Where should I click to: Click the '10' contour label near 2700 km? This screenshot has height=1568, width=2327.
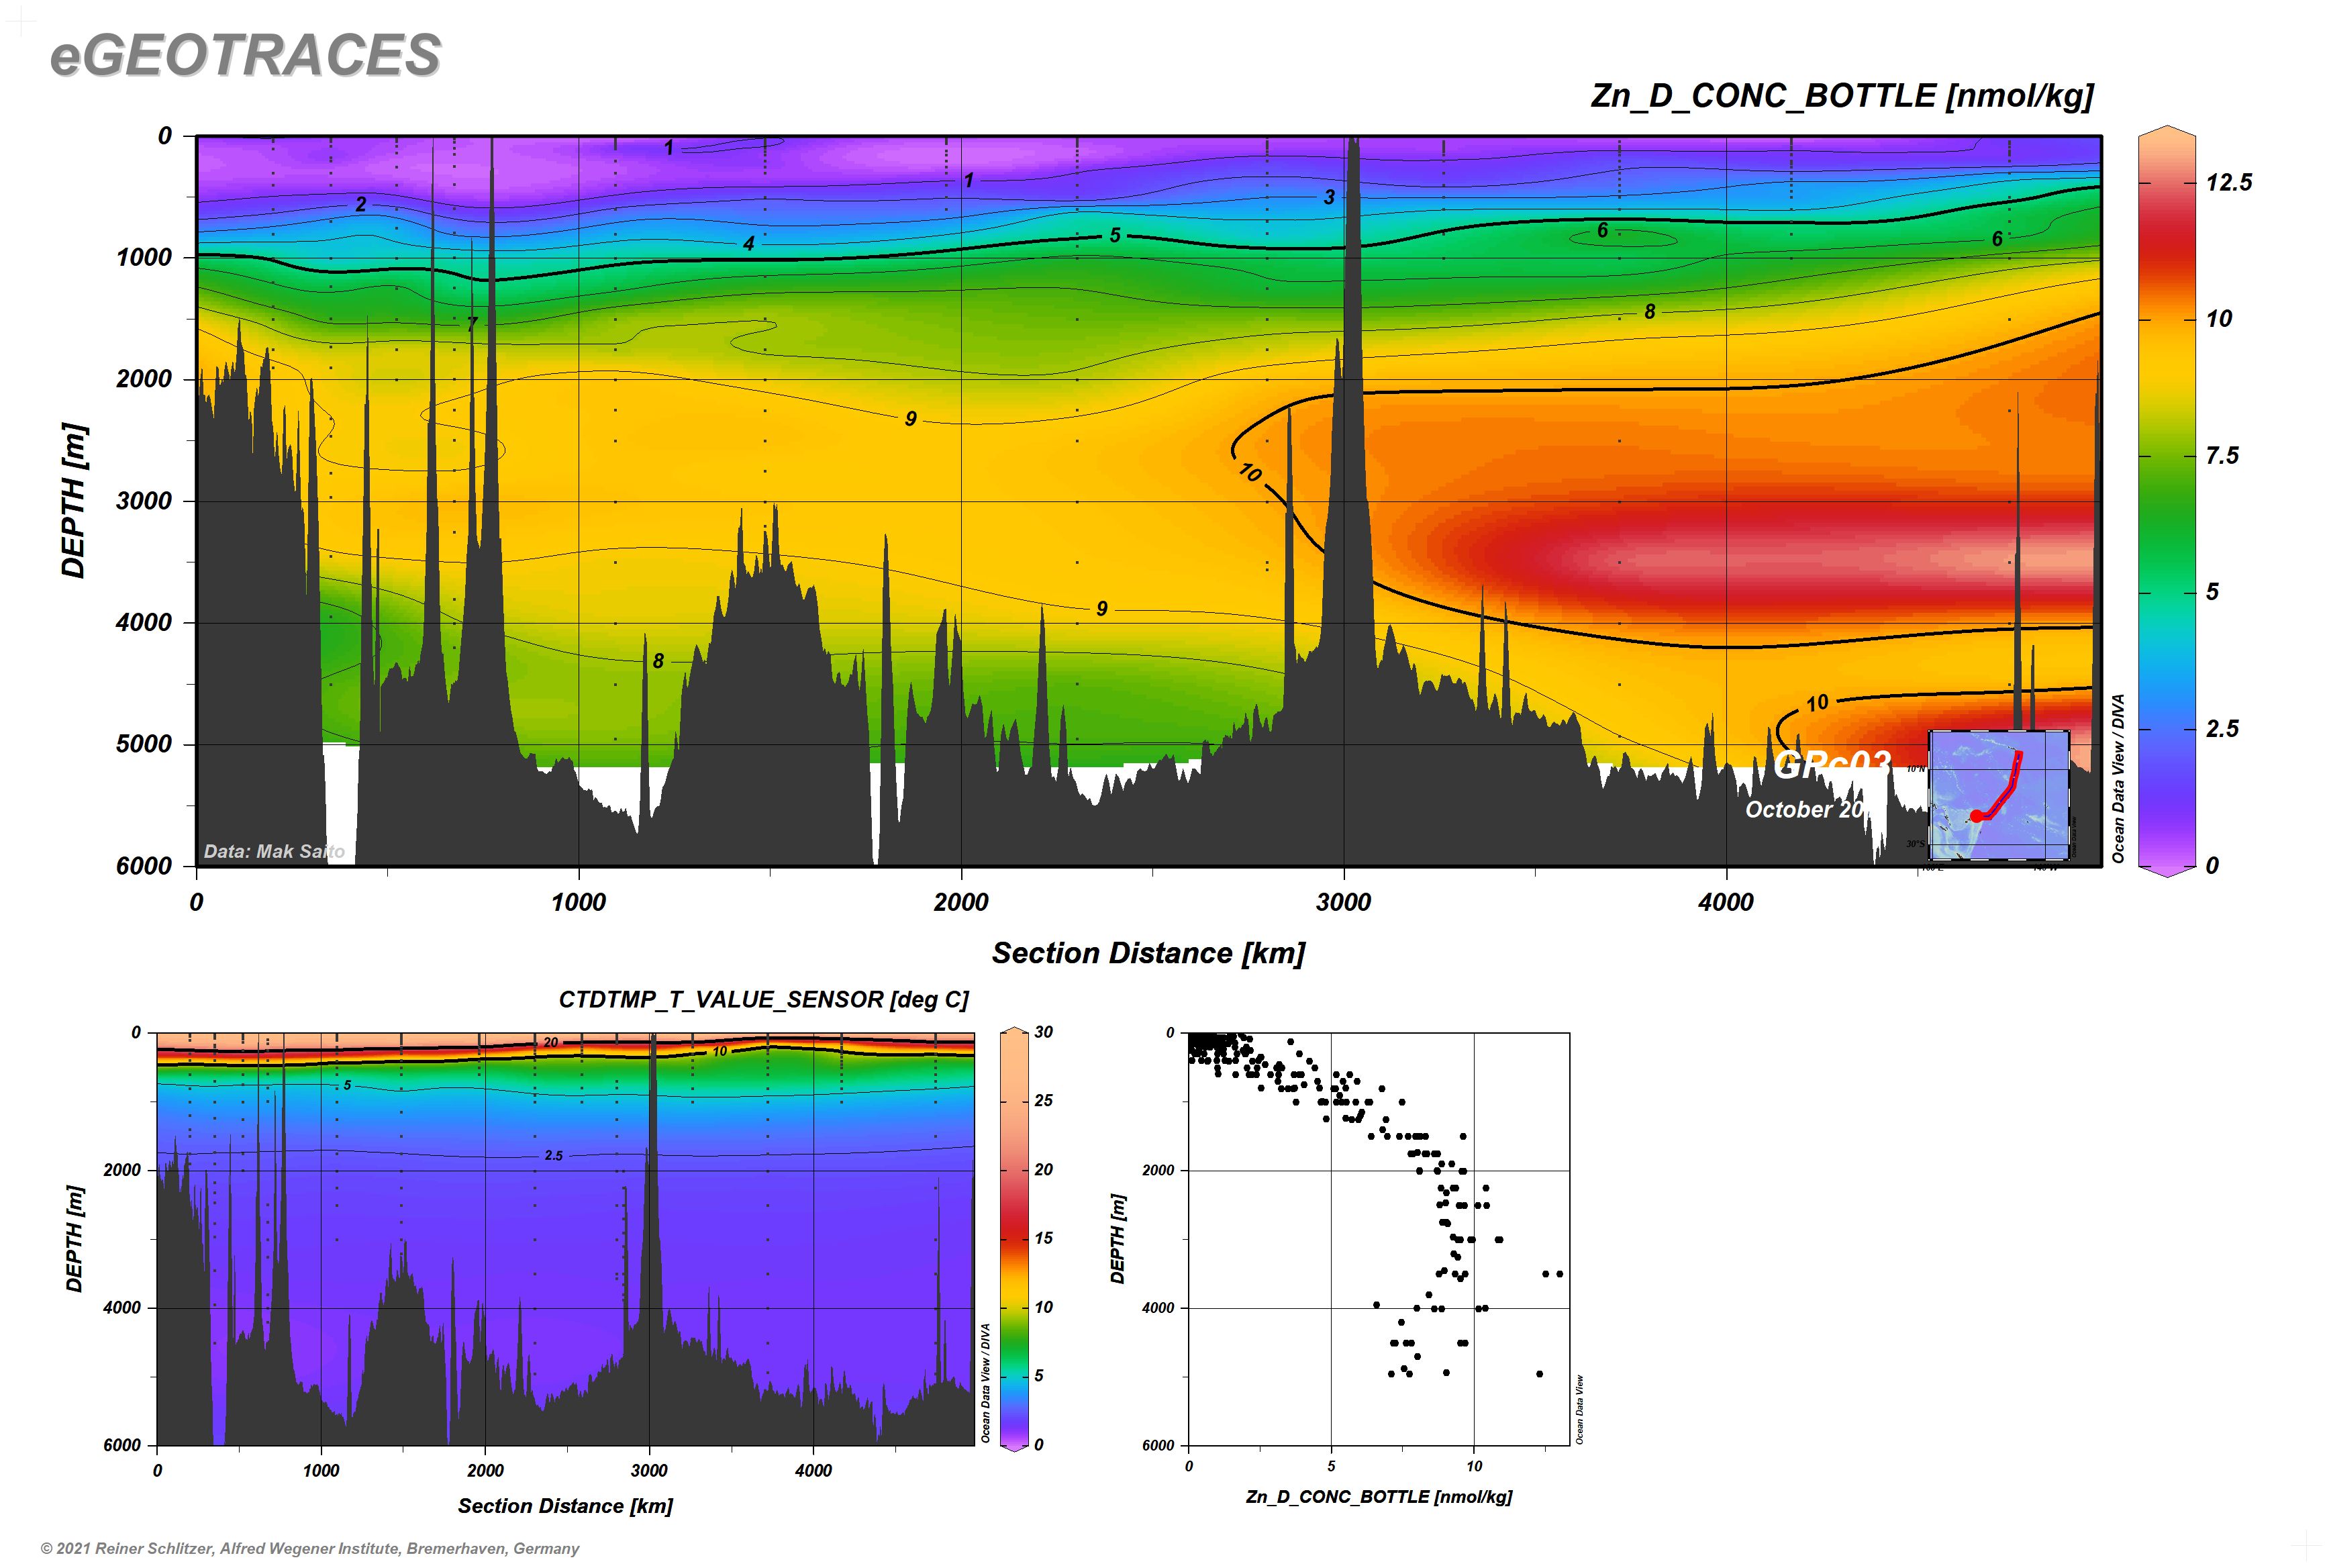coord(1250,472)
